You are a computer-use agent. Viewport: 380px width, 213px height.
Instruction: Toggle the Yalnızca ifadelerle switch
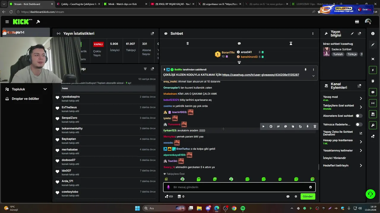pyautogui.click(x=359, y=125)
